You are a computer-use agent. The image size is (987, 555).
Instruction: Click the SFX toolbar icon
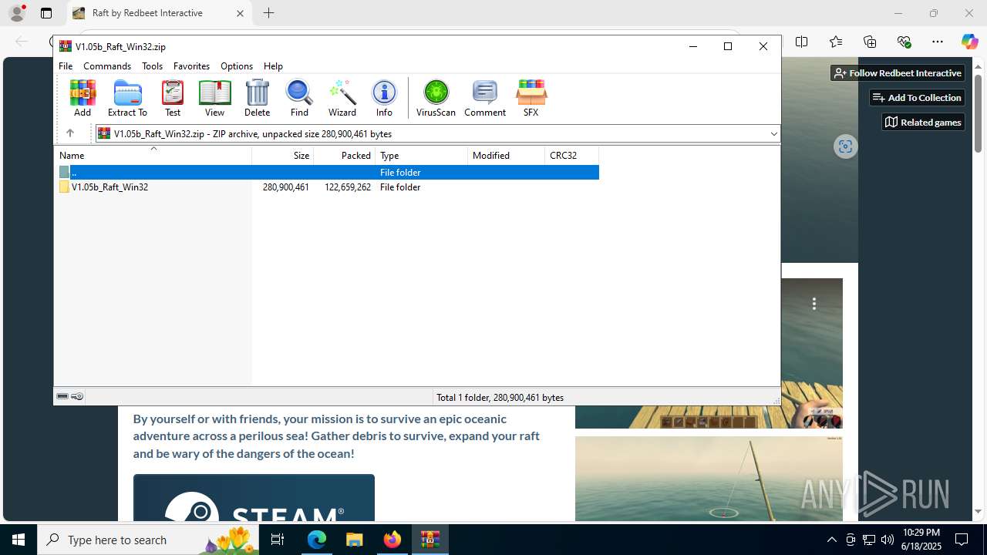[x=531, y=98]
